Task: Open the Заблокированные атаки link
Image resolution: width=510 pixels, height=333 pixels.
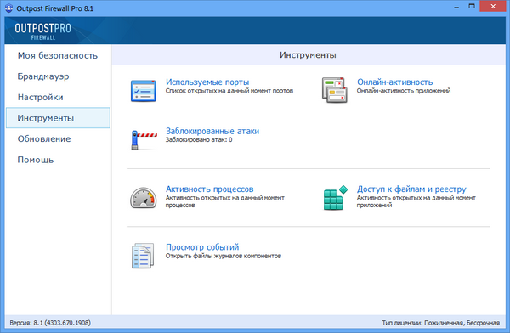Action: point(212,131)
